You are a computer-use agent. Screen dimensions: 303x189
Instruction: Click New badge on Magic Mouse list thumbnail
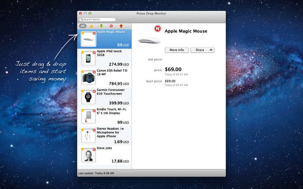coord(94,33)
